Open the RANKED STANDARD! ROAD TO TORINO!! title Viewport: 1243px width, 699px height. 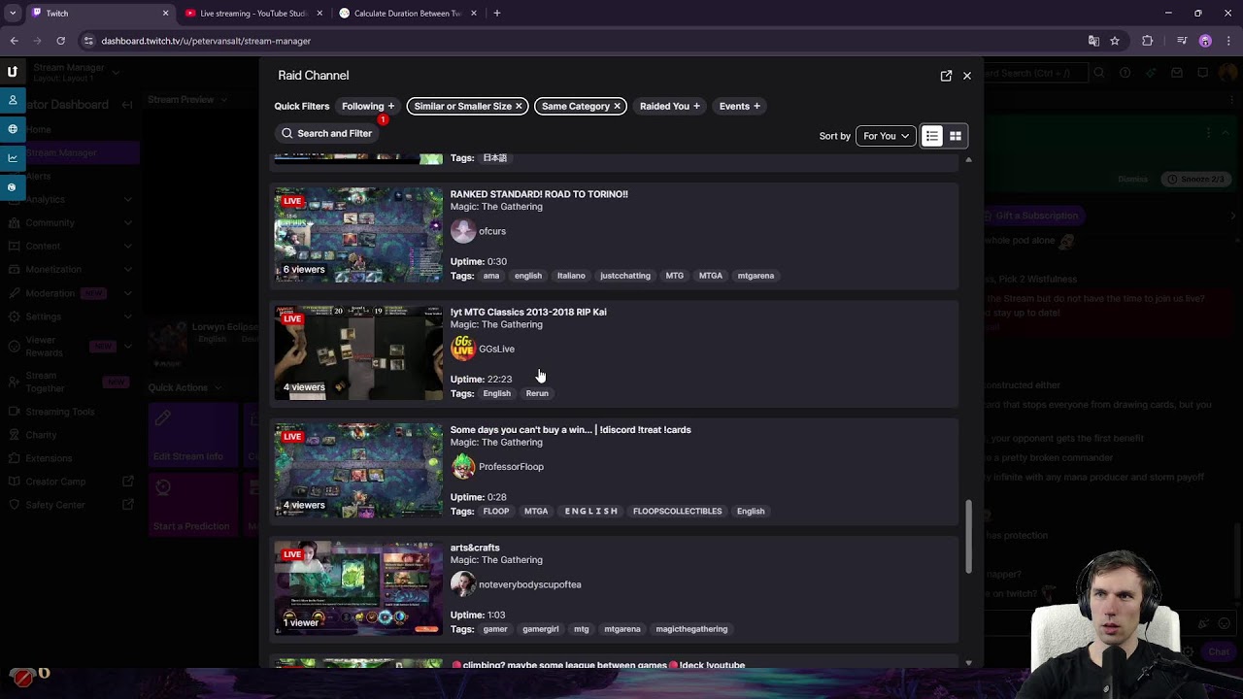click(x=539, y=194)
